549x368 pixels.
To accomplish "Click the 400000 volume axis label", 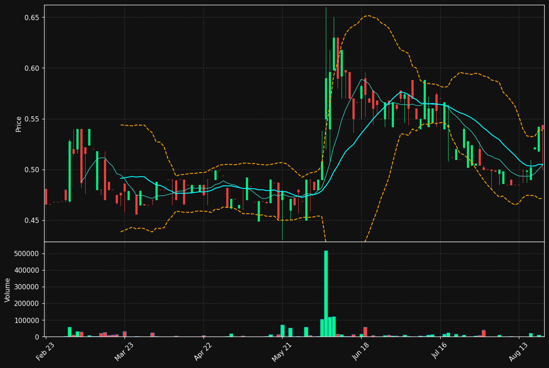I will (x=28, y=271).
